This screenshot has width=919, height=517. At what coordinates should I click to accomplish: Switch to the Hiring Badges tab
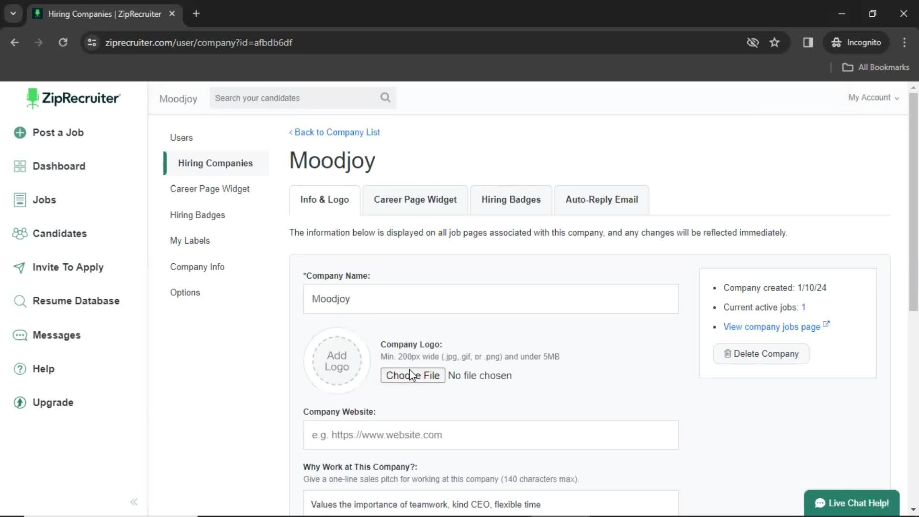510,199
